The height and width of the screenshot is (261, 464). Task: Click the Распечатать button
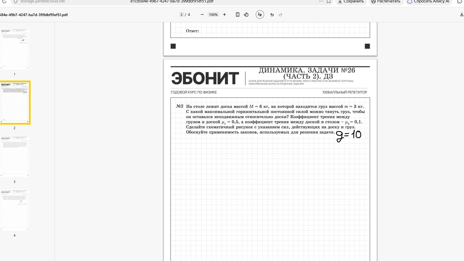(x=386, y=1)
